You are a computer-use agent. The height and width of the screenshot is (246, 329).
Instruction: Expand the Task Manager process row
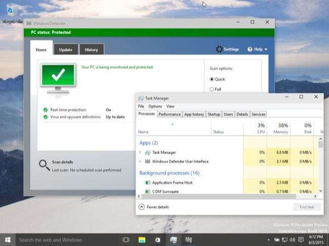click(x=140, y=152)
